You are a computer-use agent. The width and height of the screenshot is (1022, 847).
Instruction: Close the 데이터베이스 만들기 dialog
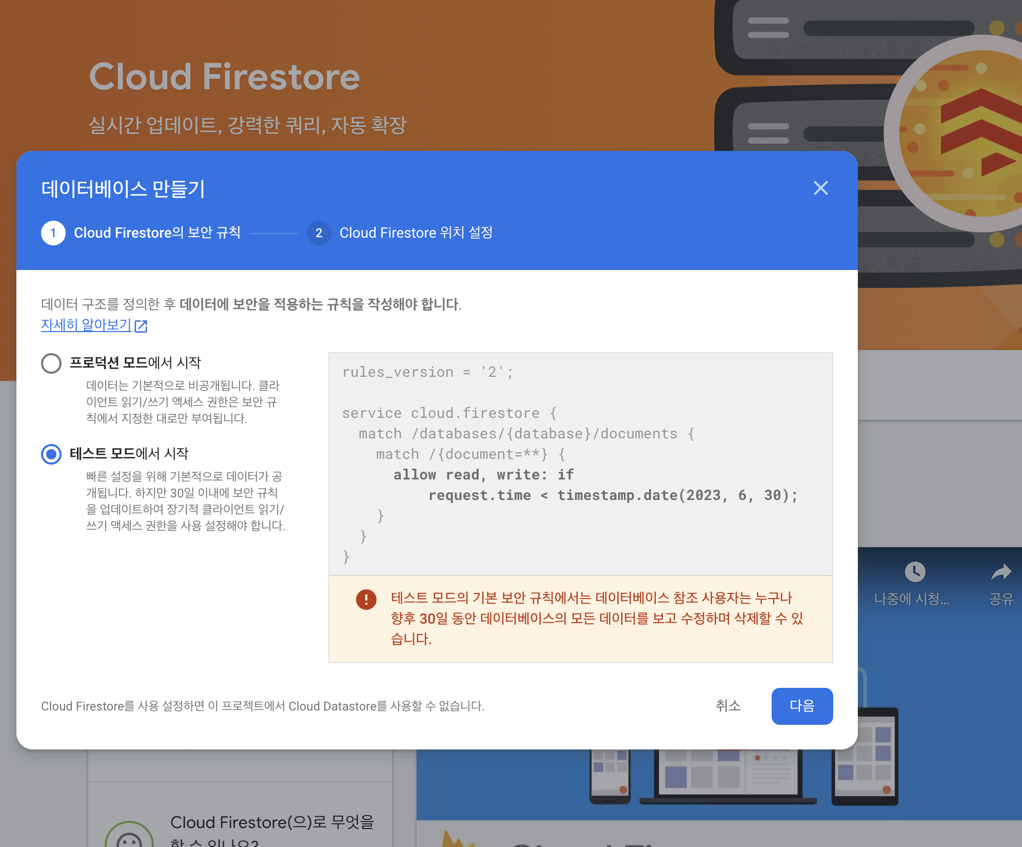(820, 188)
